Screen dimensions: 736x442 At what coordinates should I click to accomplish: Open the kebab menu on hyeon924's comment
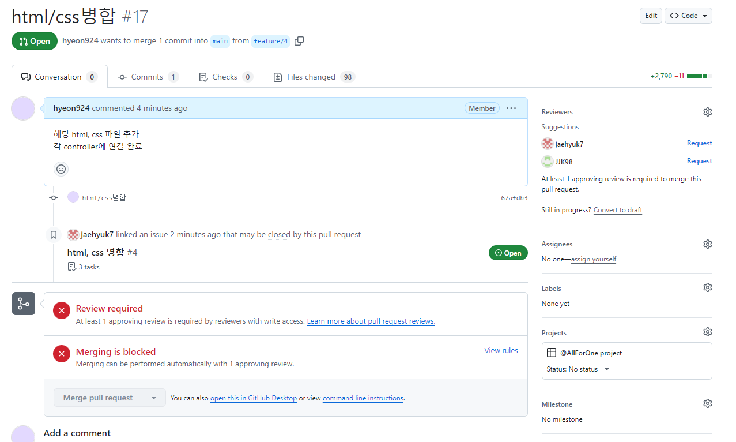(x=511, y=108)
